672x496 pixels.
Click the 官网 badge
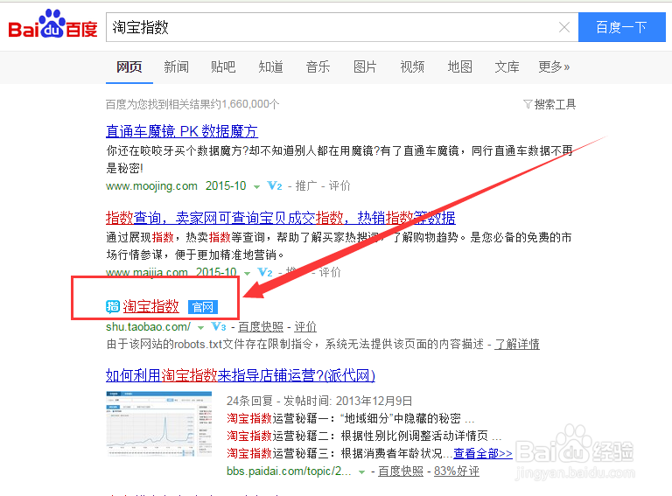click(x=203, y=307)
